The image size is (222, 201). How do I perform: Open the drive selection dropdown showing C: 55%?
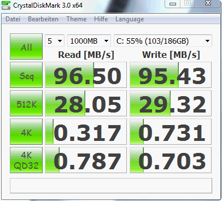tap(163, 41)
